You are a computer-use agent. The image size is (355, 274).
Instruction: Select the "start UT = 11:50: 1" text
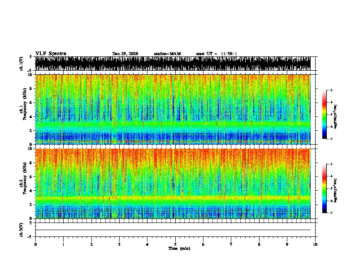(216, 54)
